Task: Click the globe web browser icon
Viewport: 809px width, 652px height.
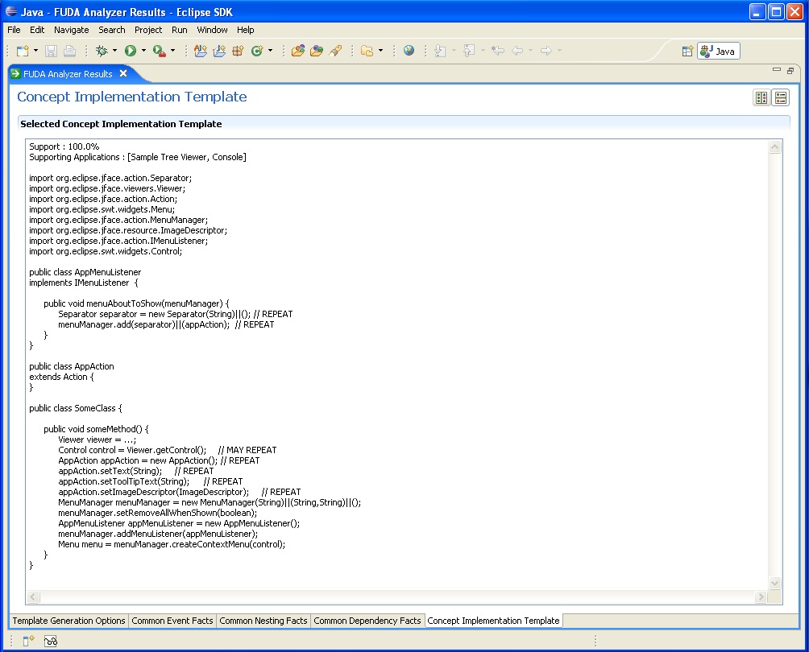Action: [409, 51]
